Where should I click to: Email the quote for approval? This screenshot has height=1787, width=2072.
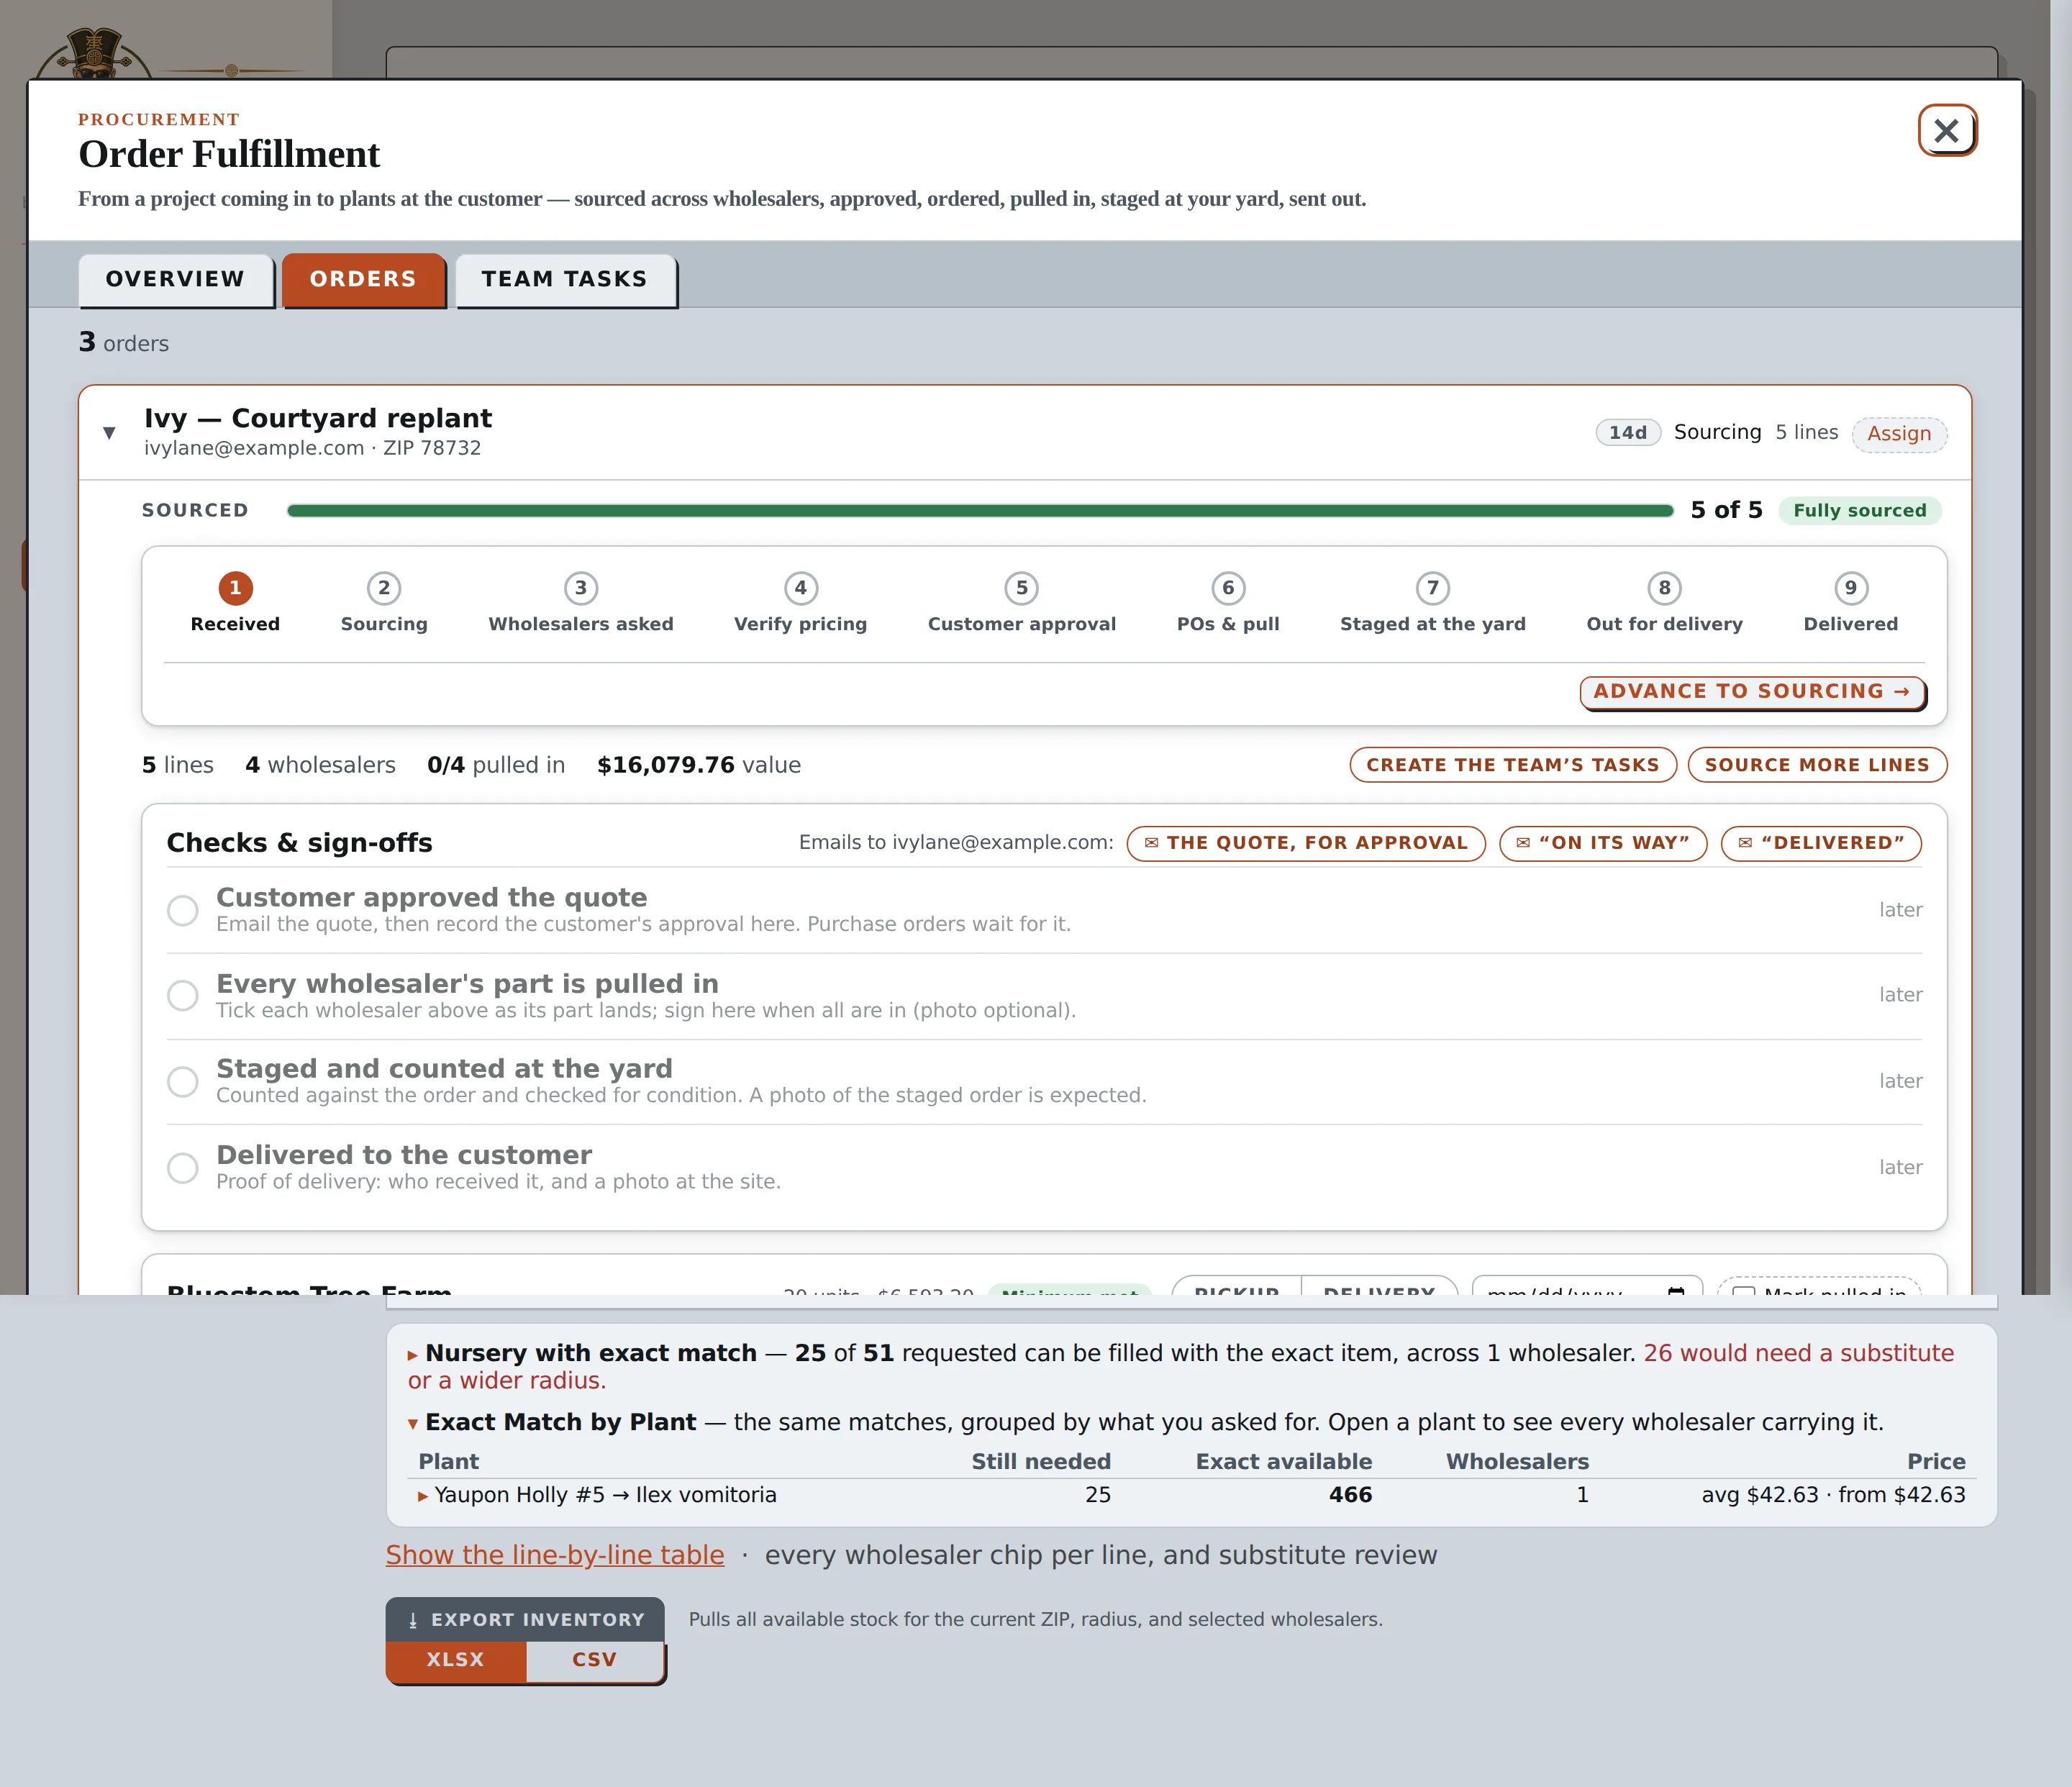click(x=1306, y=843)
